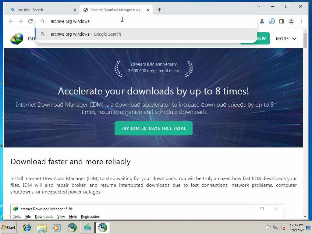Viewport: 312px width, 234px height.
Task: Click the active browser taskbar icon
Action: (x=102, y=227)
